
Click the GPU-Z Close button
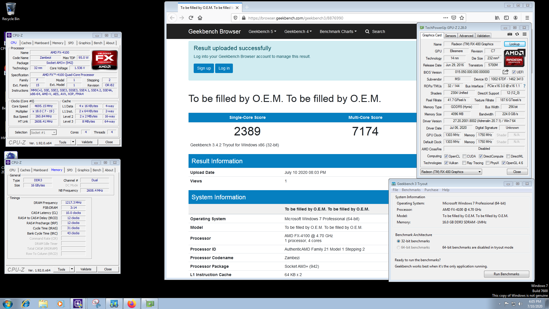tap(517, 172)
